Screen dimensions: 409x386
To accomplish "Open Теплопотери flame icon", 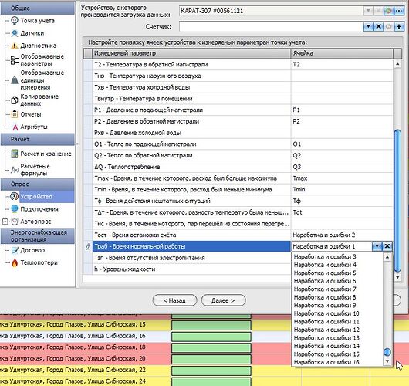I will coord(15,262).
